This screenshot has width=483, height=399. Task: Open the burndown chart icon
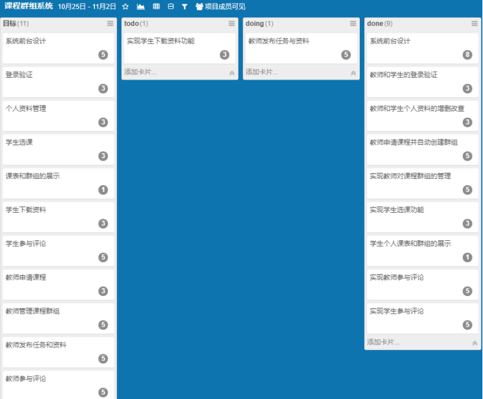point(141,7)
